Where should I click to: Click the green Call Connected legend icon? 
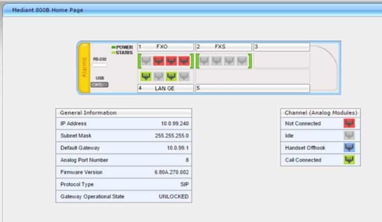349,160
